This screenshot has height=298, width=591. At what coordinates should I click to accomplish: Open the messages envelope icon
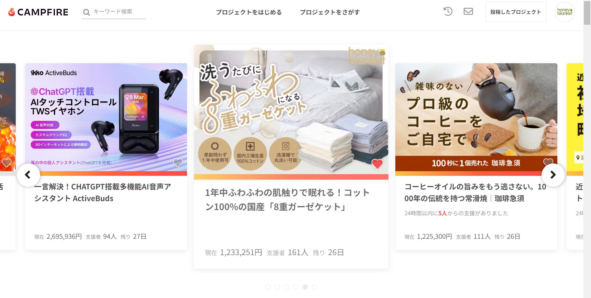(x=468, y=11)
